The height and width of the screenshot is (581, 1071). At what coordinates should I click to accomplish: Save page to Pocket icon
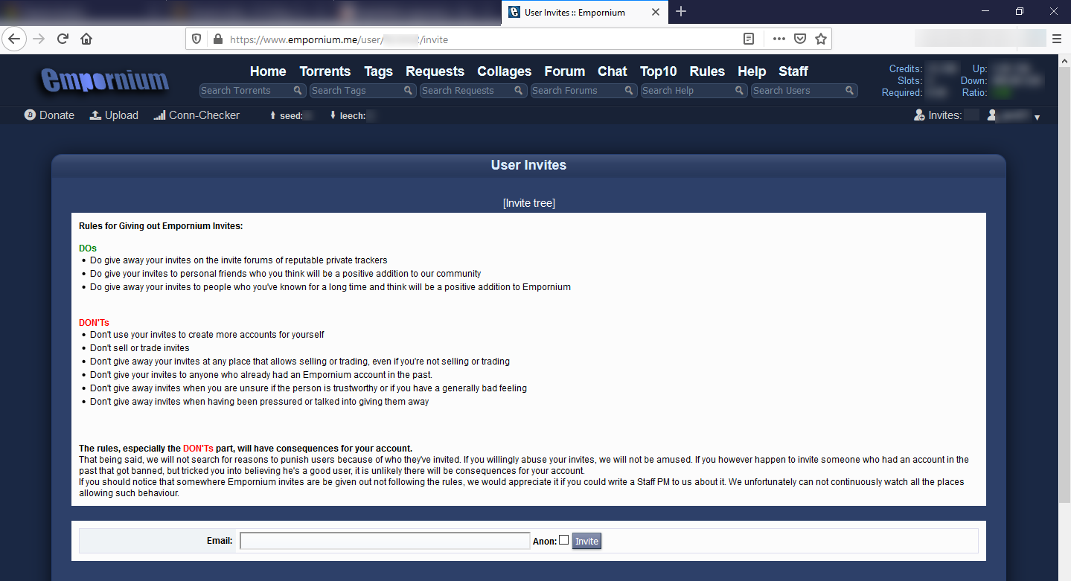click(x=799, y=39)
